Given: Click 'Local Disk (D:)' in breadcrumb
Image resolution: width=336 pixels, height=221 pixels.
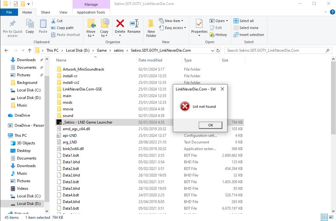Looking at the screenshot, I should (78, 50).
